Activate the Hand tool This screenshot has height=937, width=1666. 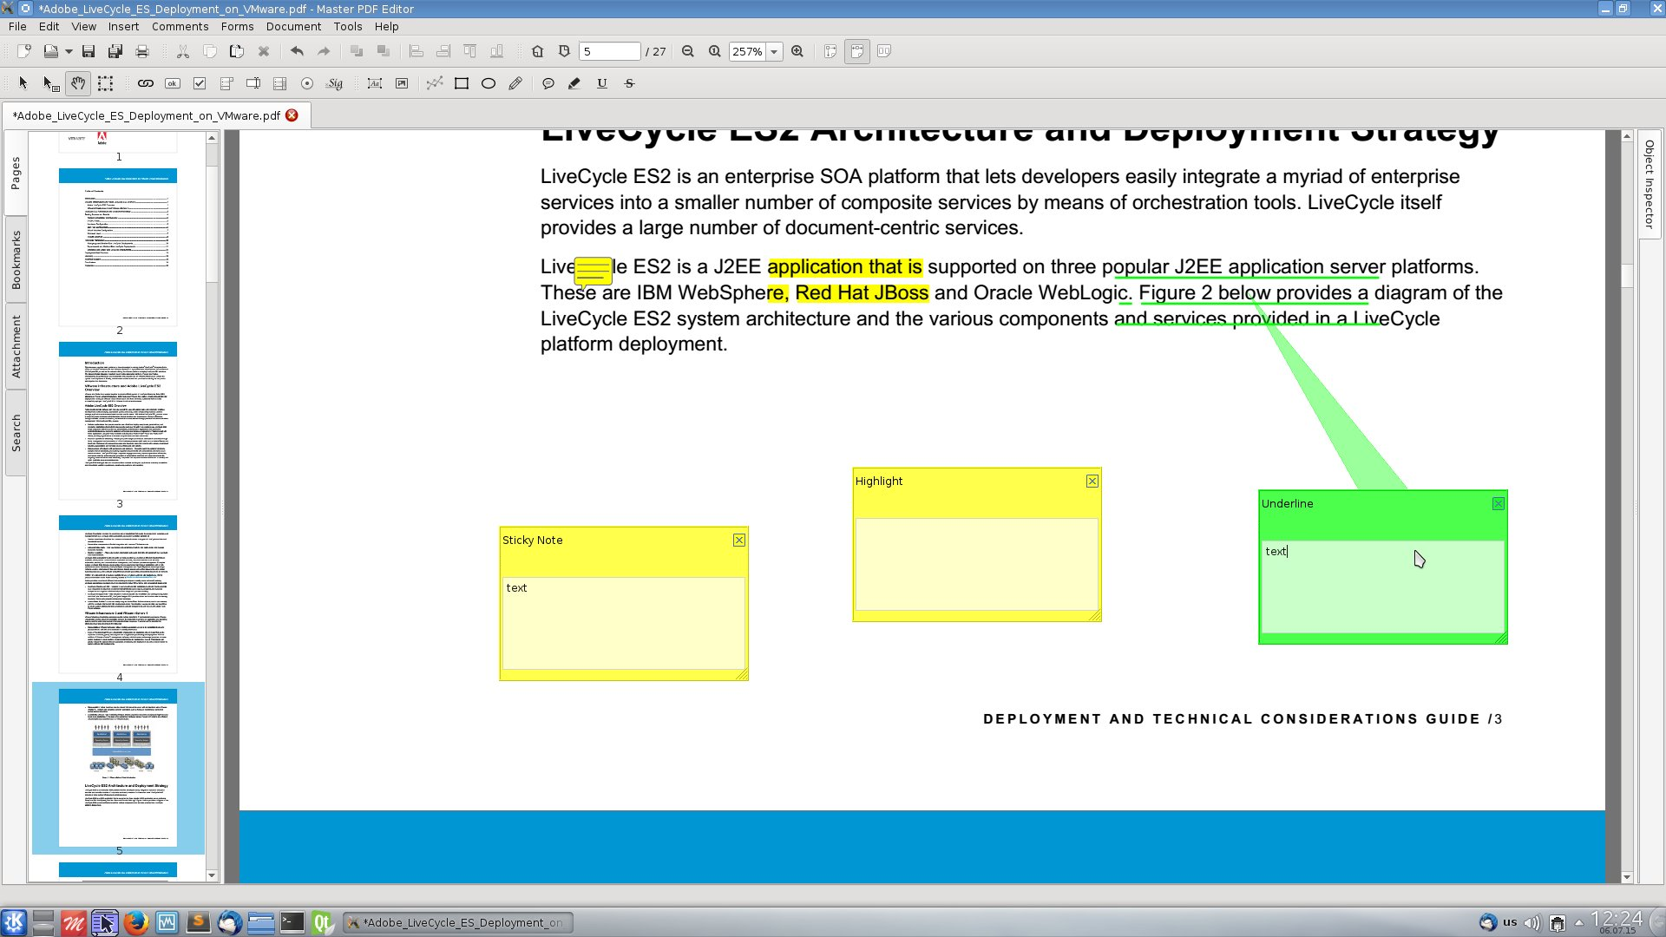click(x=78, y=83)
